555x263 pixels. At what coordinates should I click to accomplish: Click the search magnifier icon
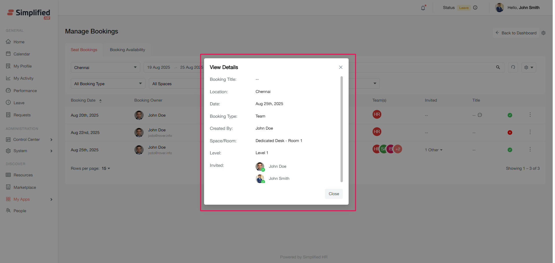click(x=498, y=67)
